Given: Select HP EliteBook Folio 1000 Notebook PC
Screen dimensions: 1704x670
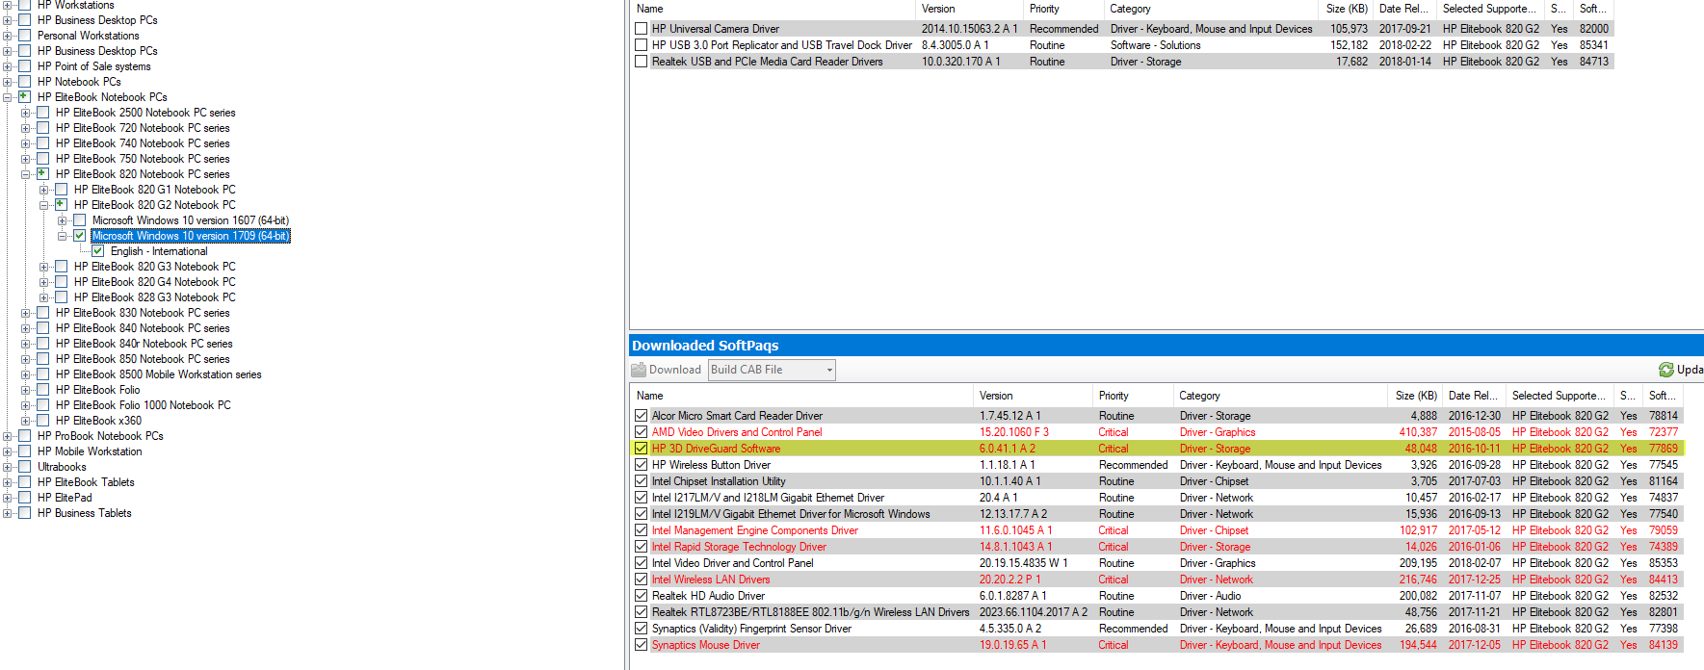Looking at the screenshot, I should coord(144,405).
